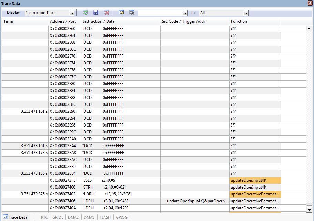Viewport: 314px width, 221px height.
Task: Click DCD 0xFFFFFFFF at address 0x08002EAC
Action: pyautogui.click(x=103, y=160)
